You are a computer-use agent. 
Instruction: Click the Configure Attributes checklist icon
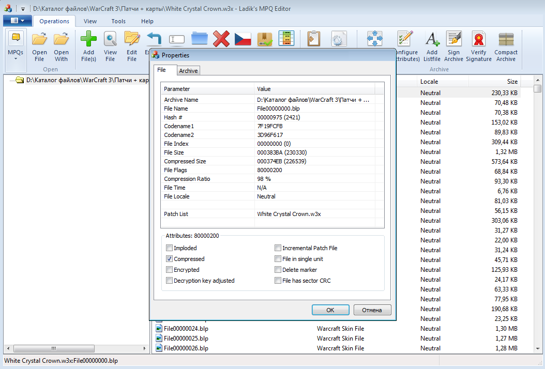(x=405, y=39)
